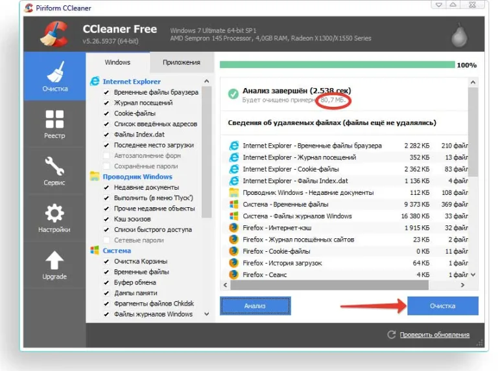The image size is (498, 371).
Task: Open the Очистка cleaner section in sidebar
Action: pyautogui.click(x=54, y=76)
